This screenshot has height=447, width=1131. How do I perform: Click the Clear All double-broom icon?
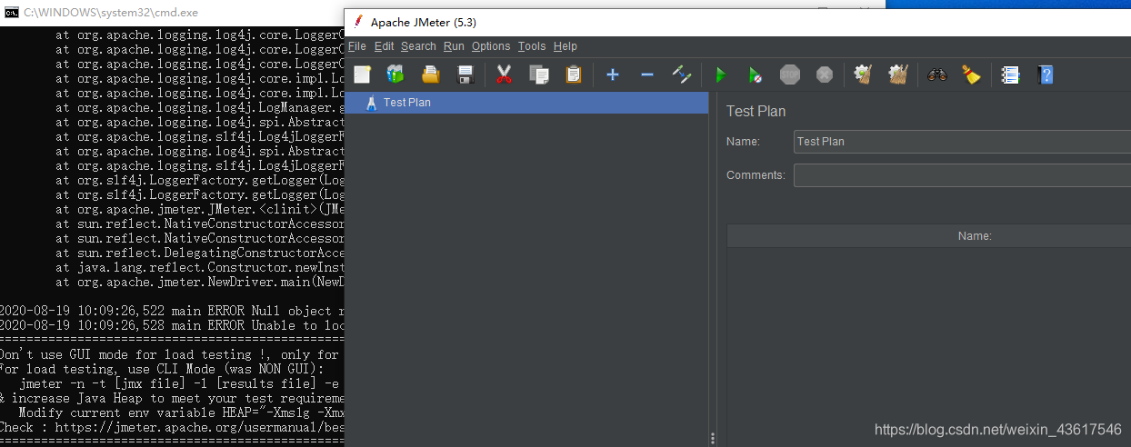point(898,74)
